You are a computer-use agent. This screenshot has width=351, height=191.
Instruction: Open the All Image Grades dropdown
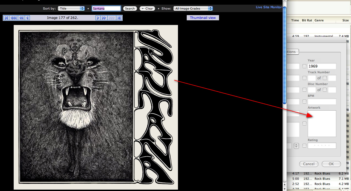(x=193, y=9)
